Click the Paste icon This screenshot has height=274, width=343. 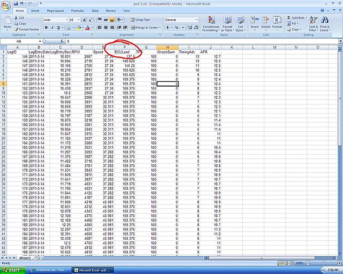point(7,21)
